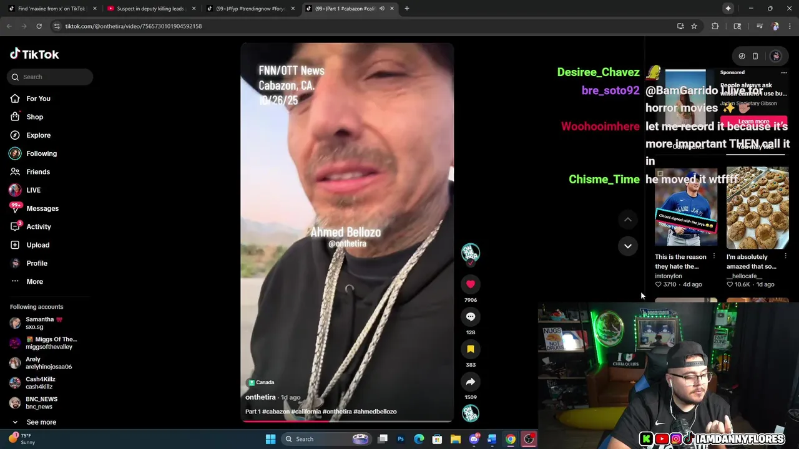
Task: Click the taskbar Search box
Action: pos(326,439)
